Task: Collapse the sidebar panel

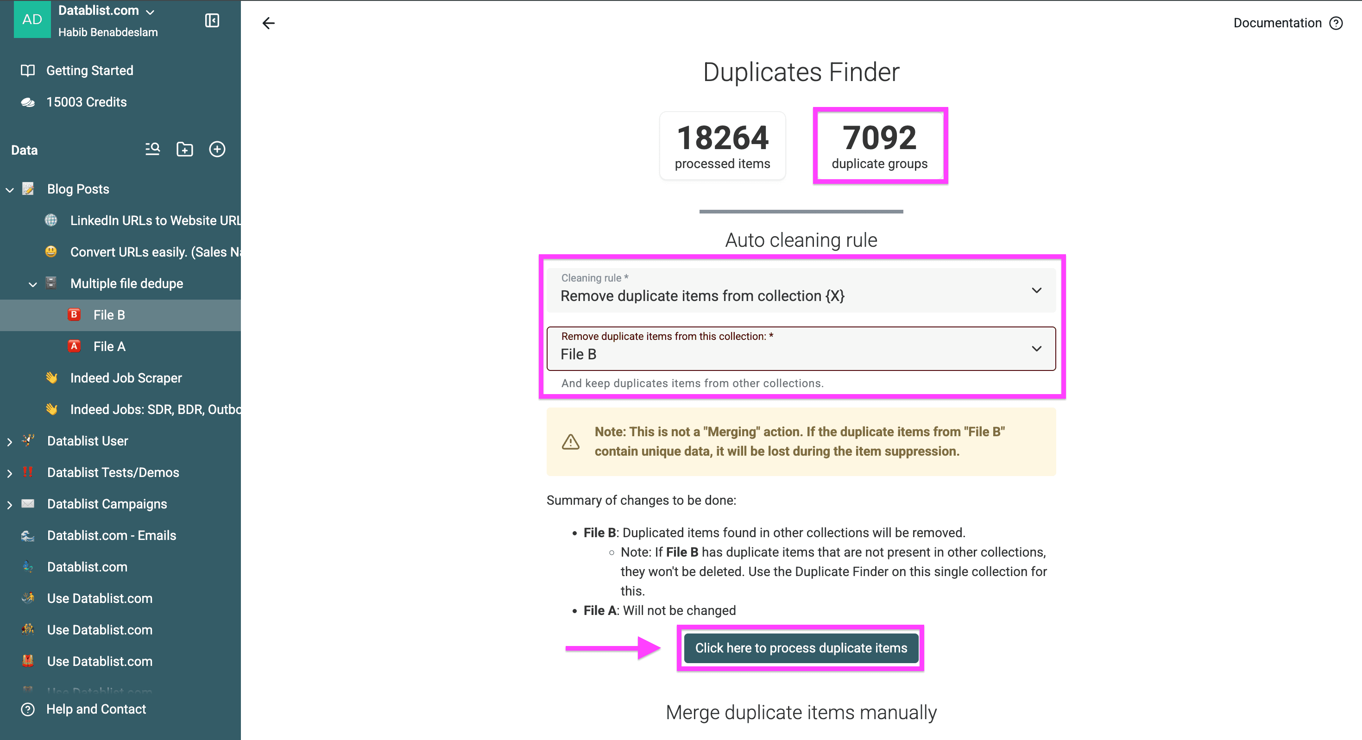Action: 212,21
